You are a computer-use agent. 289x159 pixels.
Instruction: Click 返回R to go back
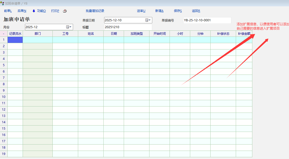[x=196, y=11]
